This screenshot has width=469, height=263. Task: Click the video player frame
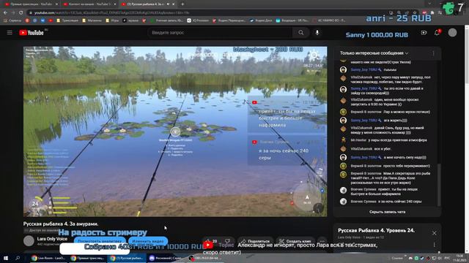[175, 131]
